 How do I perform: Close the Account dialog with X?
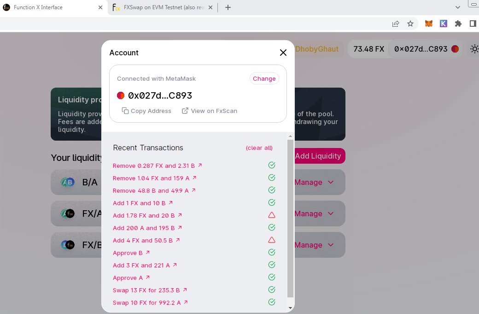point(283,53)
